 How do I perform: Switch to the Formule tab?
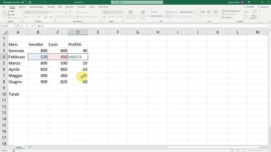click(51, 7)
